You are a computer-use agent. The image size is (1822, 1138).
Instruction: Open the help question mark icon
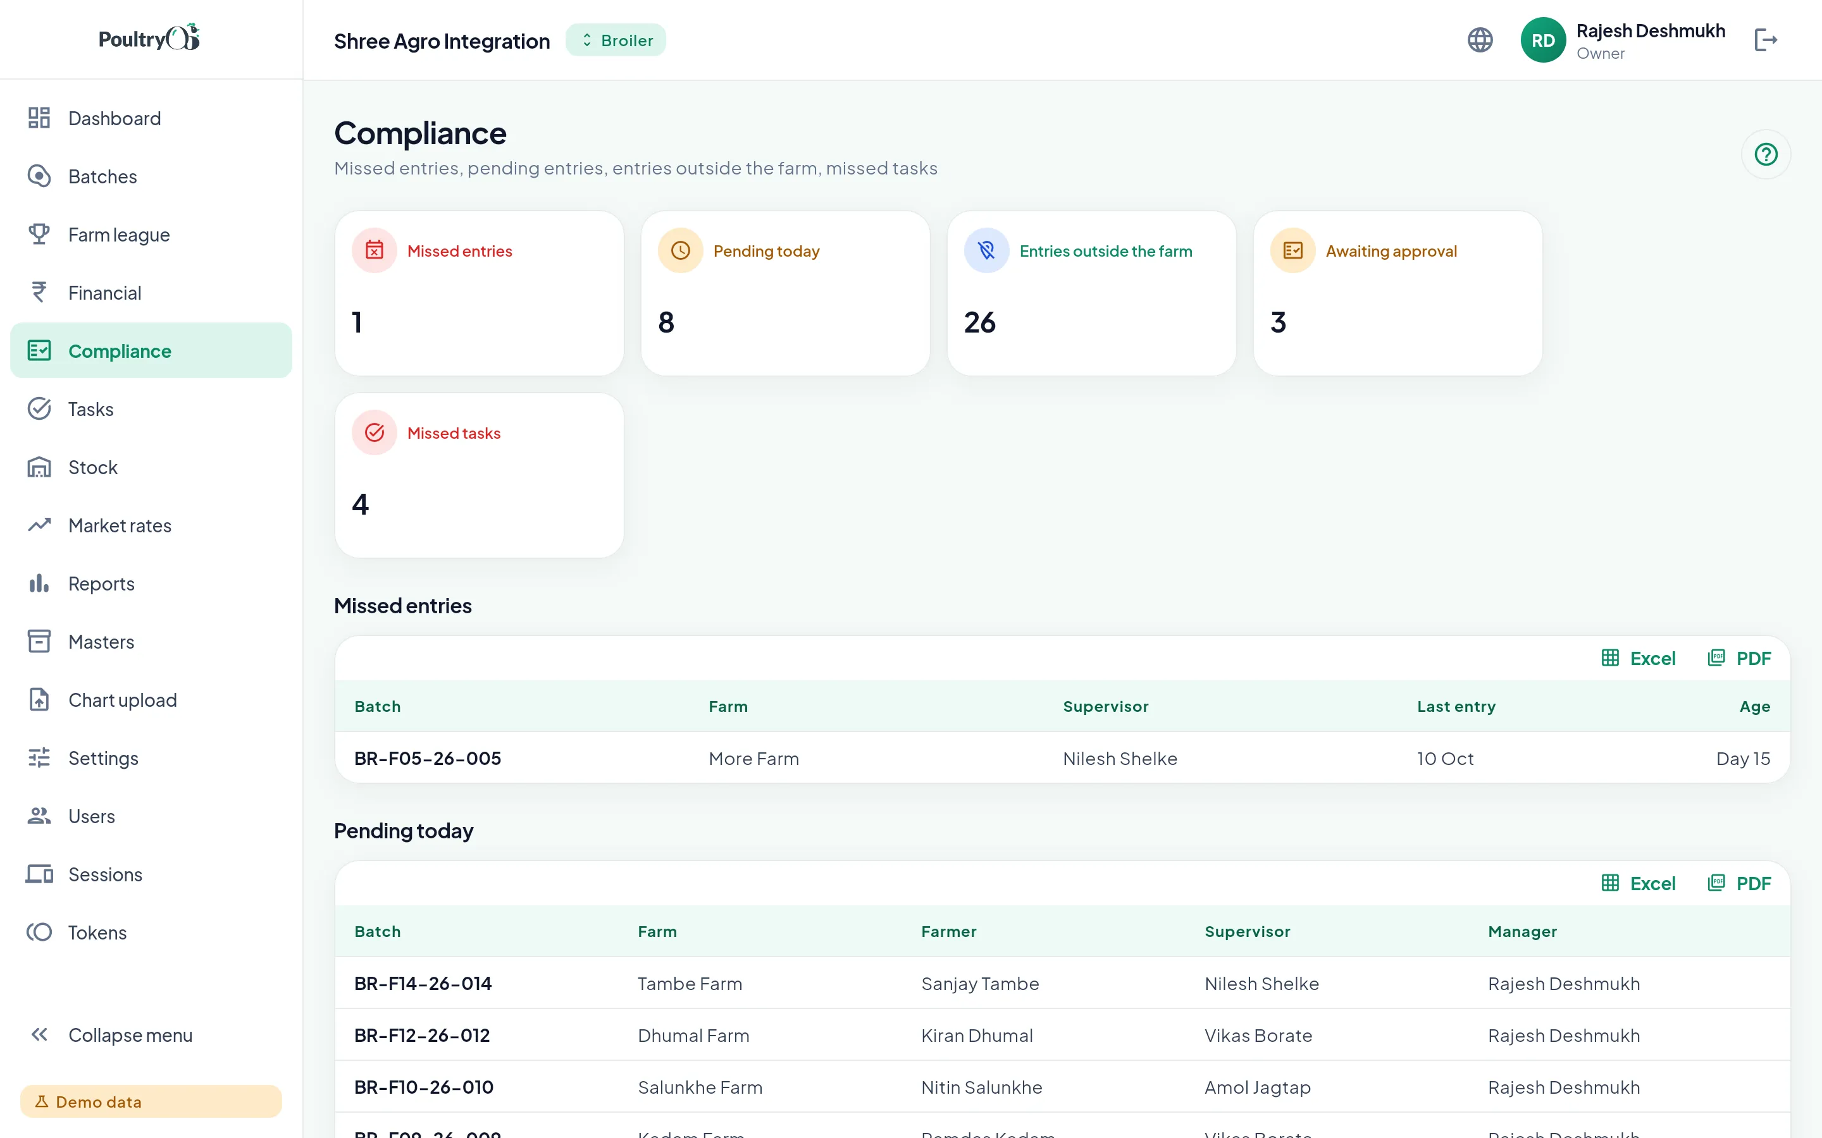click(x=1766, y=154)
